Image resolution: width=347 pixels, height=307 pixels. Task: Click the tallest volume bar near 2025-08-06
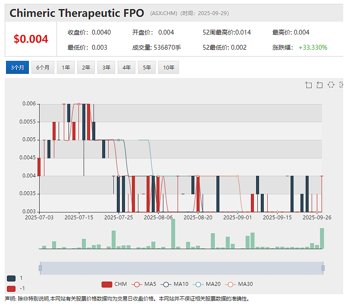click(x=173, y=234)
